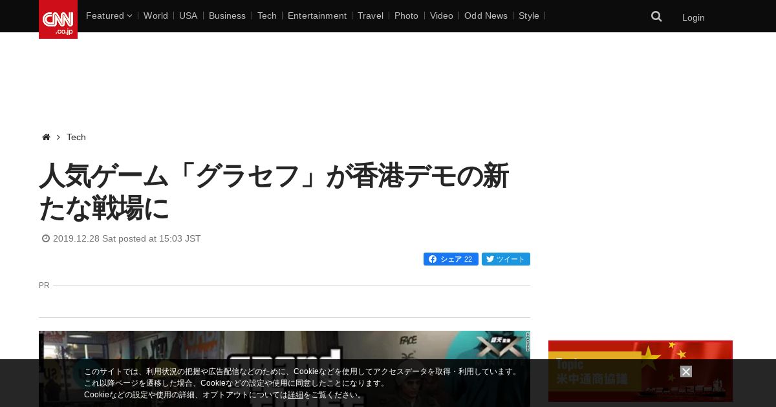Open the USA section
This screenshot has height=407, width=776.
188,16
